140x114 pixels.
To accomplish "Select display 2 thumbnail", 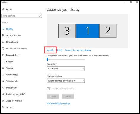I will pos(108,31).
